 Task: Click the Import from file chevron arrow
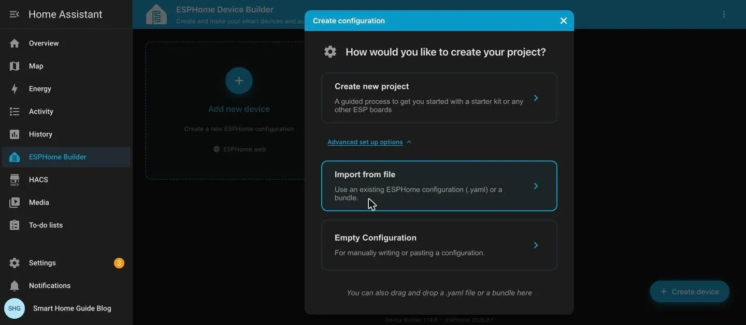point(536,186)
